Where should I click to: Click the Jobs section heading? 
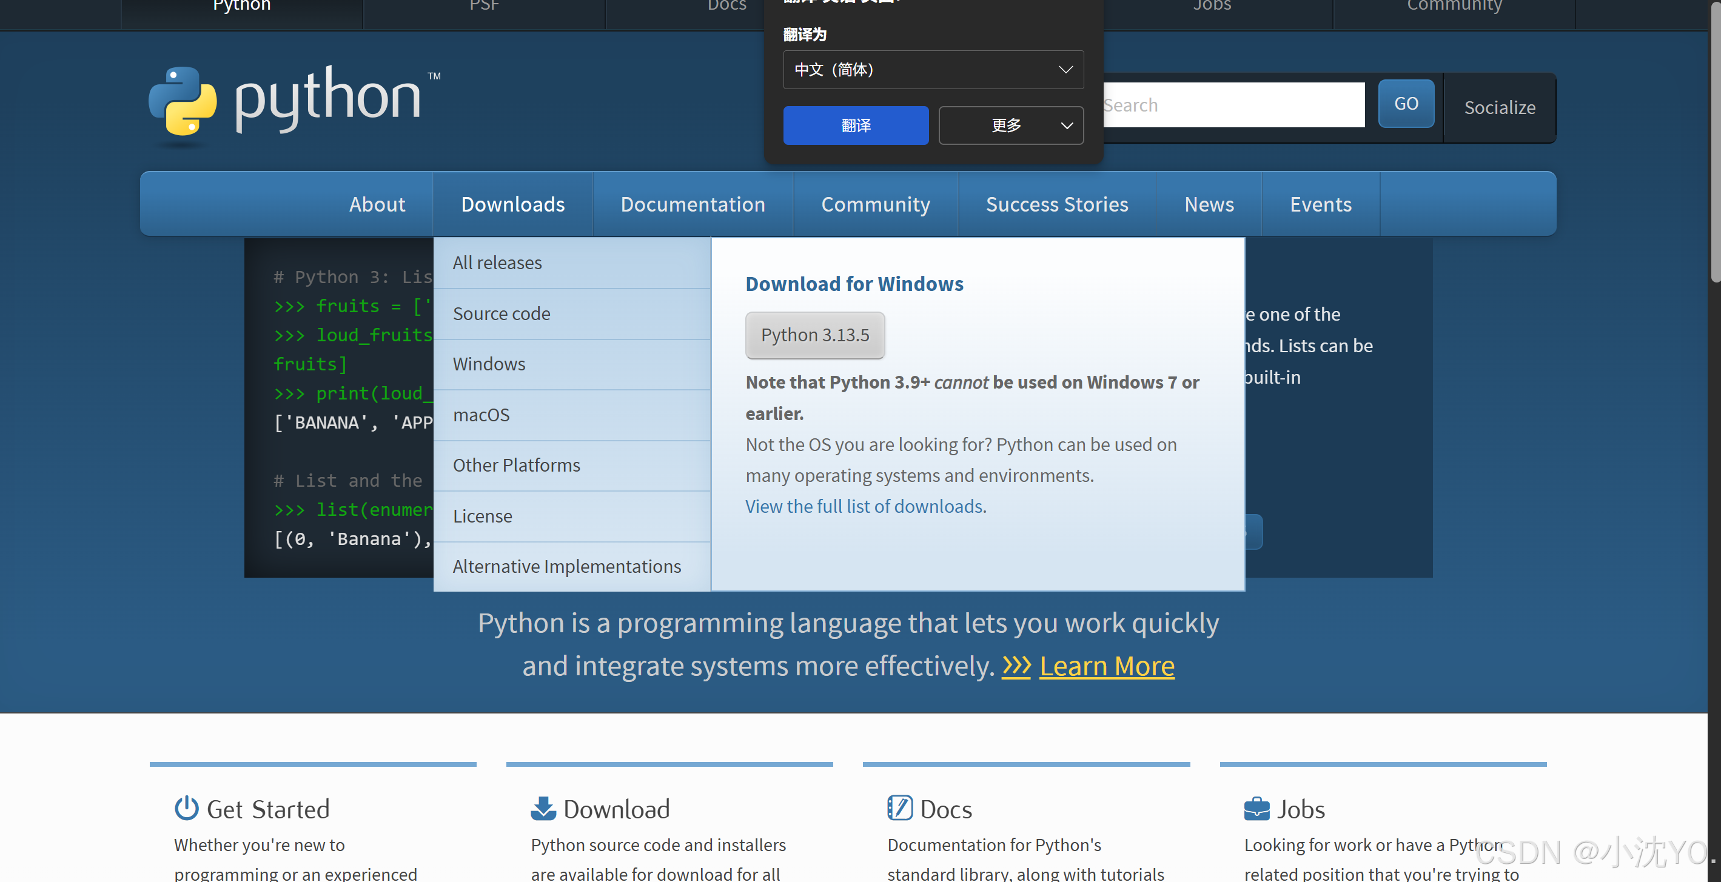(x=1301, y=809)
